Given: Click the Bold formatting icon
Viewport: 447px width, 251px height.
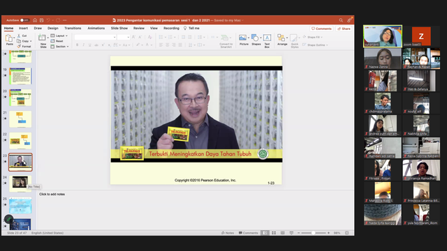Looking at the screenshot, I should (x=78, y=45).
